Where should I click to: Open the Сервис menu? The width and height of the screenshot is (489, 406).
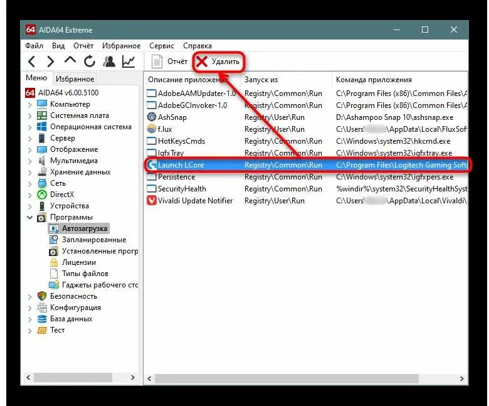162,46
